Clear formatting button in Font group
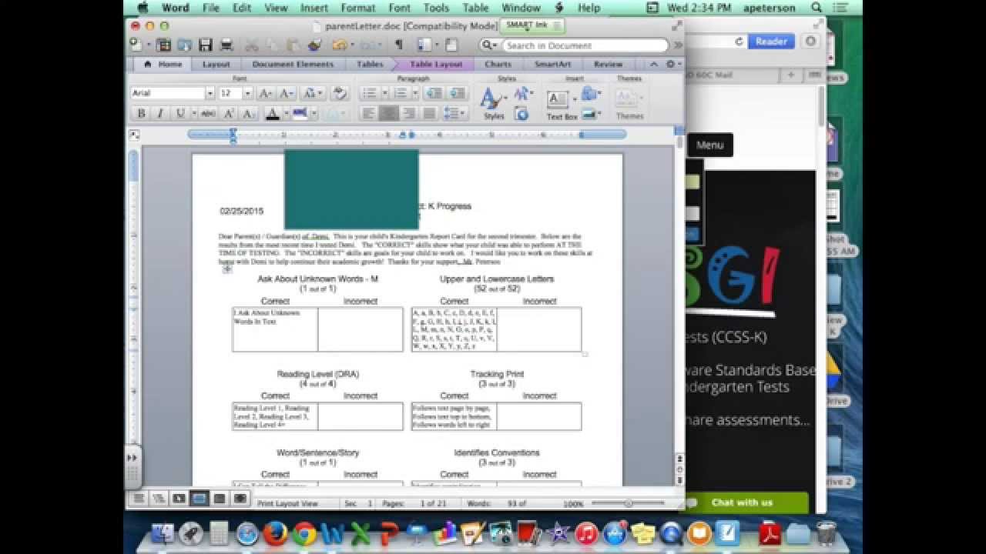986x554 pixels. tap(339, 93)
